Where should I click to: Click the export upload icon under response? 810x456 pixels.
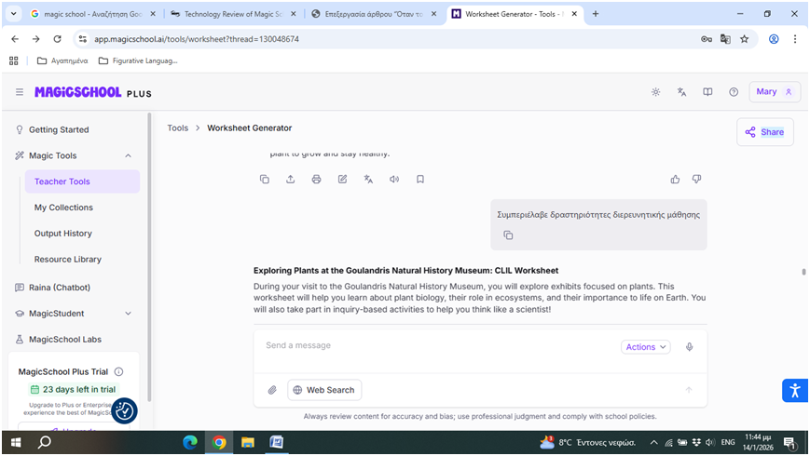coord(291,180)
